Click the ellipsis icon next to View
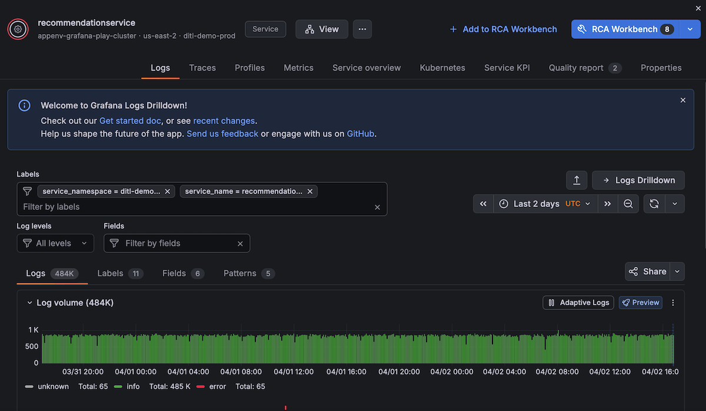706x411 pixels. coord(362,29)
